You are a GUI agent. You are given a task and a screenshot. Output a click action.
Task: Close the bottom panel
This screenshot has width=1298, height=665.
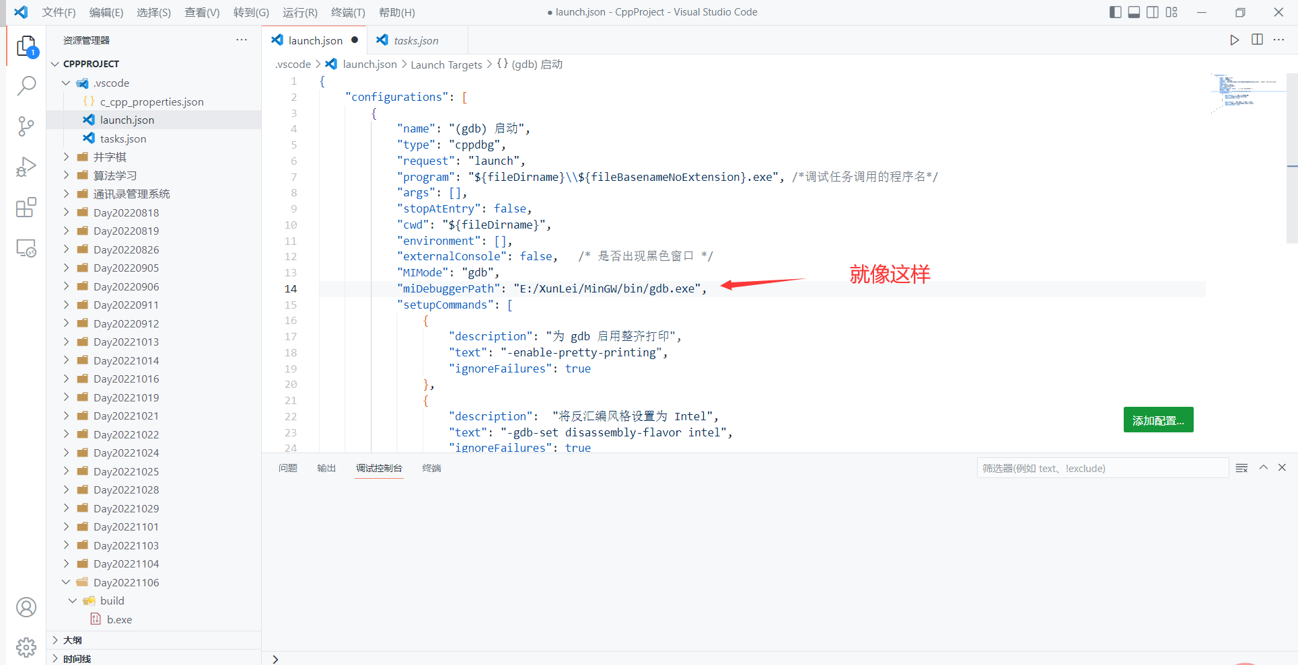click(1282, 467)
